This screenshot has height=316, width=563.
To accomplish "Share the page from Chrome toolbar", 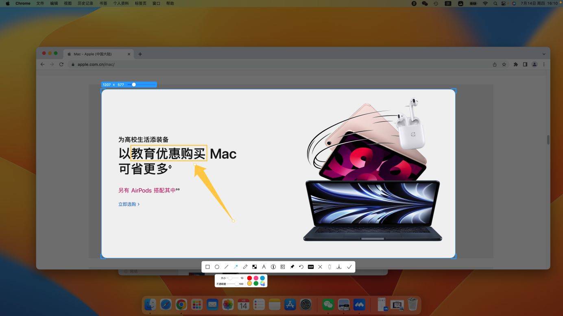I will click(495, 64).
